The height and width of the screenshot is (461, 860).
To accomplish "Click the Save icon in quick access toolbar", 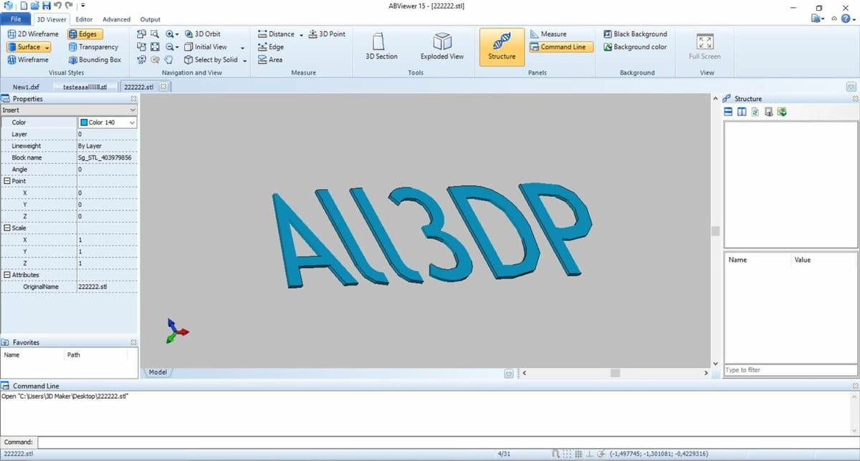I will (x=47, y=6).
